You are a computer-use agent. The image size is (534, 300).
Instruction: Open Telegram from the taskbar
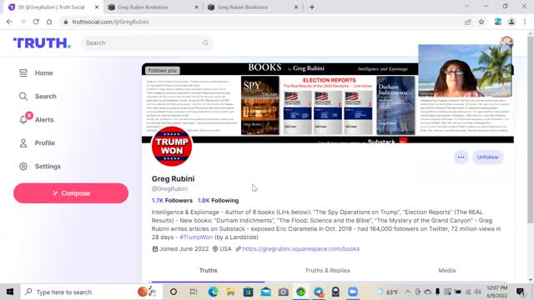319,292
